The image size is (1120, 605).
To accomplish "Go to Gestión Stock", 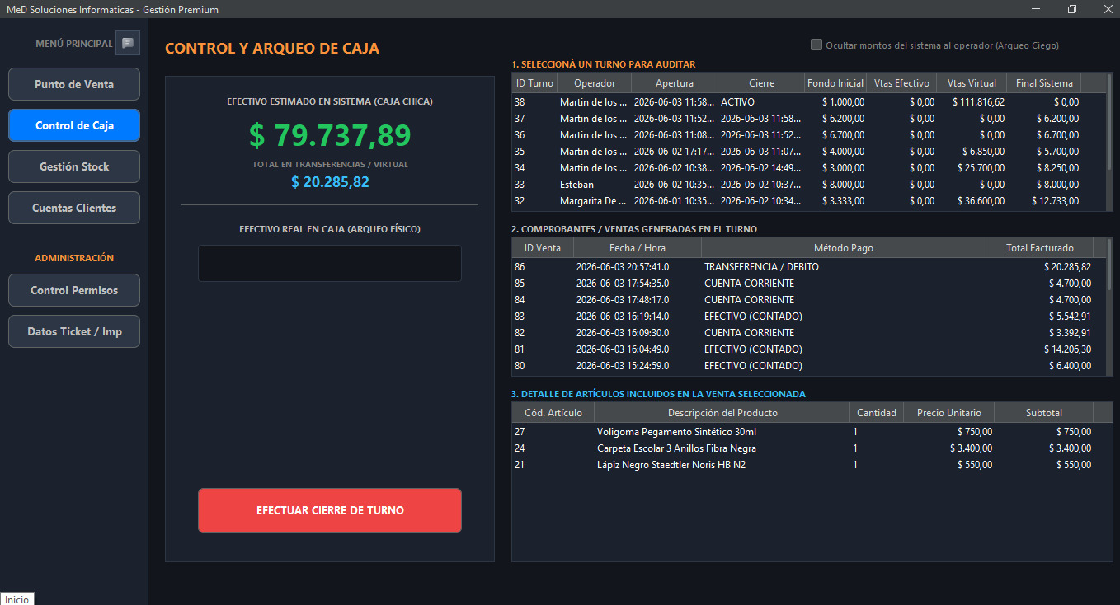I will (x=74, y=166).
